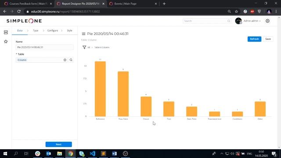The image size is (281, 158).
Task: Click the search field magnifier icon
Action: (229, 21)
